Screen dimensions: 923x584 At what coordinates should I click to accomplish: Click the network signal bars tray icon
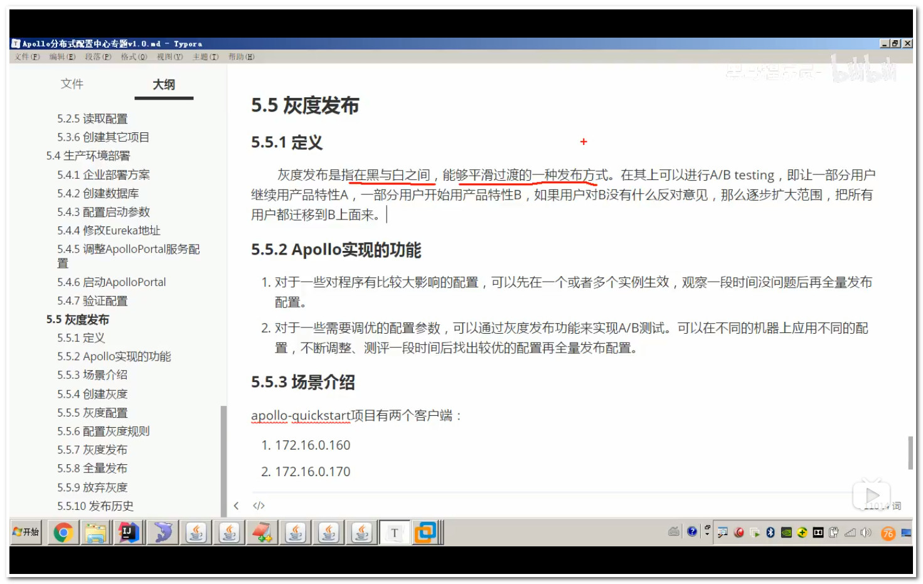[850, 533]
